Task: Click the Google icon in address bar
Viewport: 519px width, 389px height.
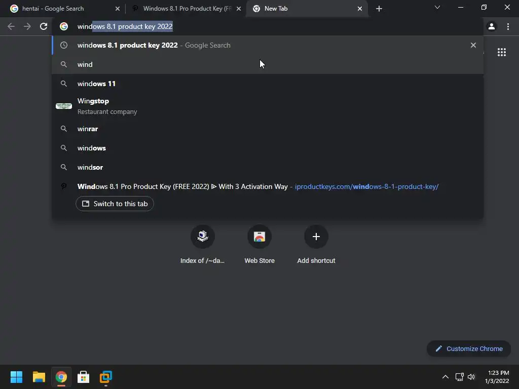Action: click(x=64, y=26)
